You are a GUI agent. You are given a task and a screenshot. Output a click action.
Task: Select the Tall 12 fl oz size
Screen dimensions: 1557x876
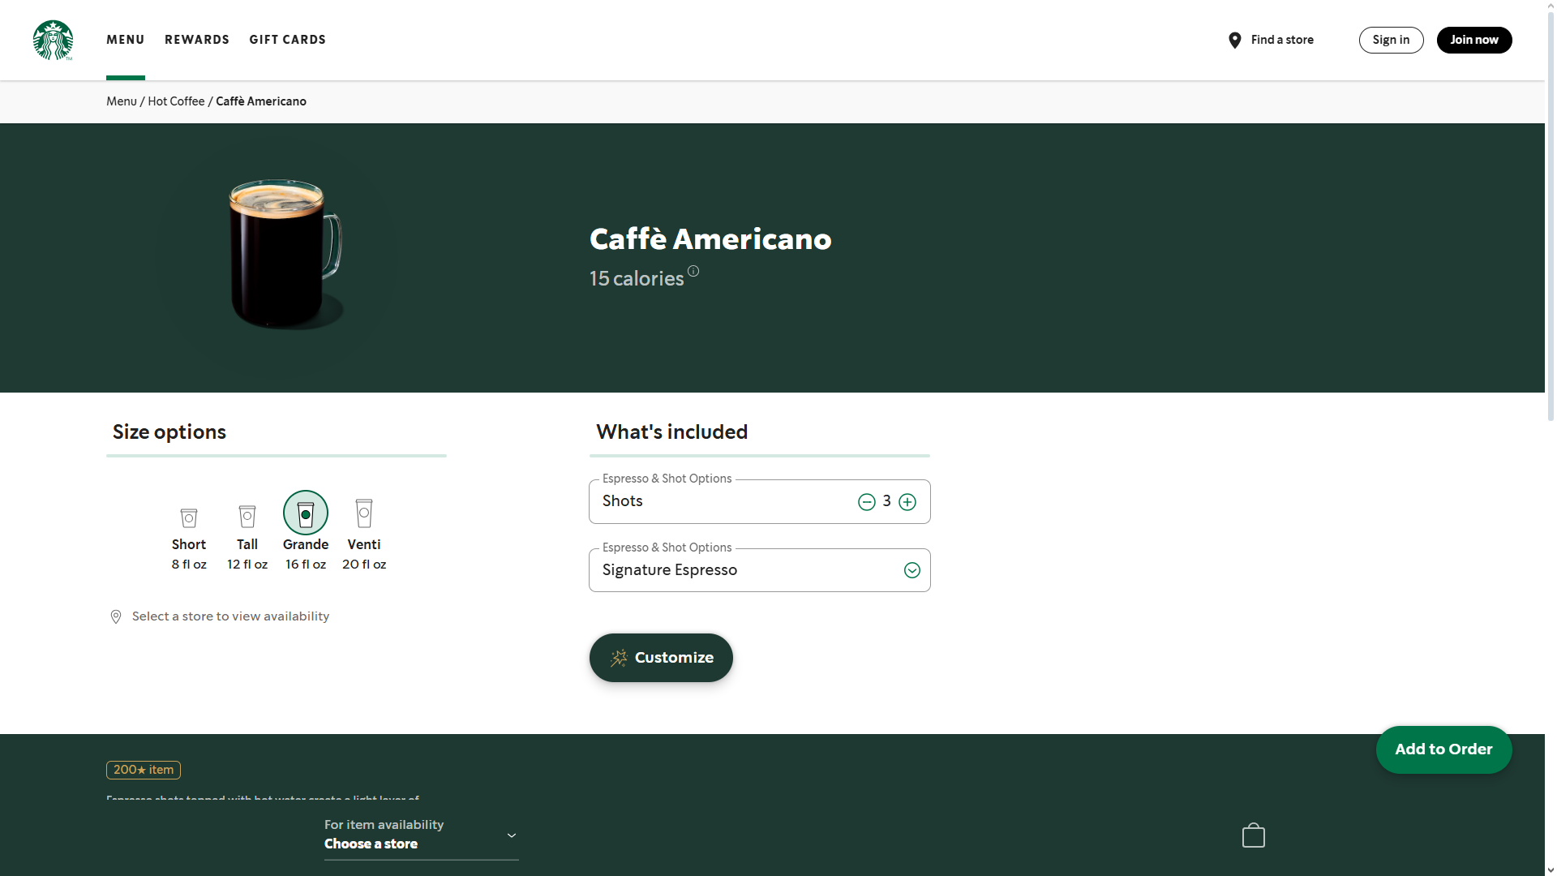click(247, 539)
